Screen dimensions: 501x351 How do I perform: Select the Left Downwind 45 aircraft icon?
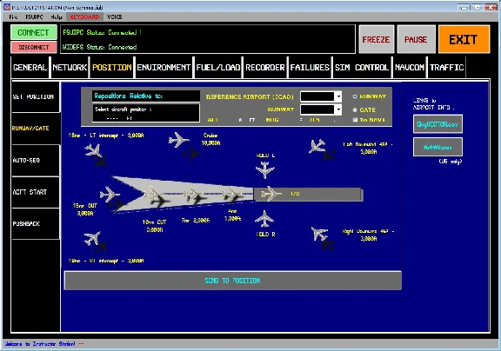pyautogui.click(x=317, y=146)
